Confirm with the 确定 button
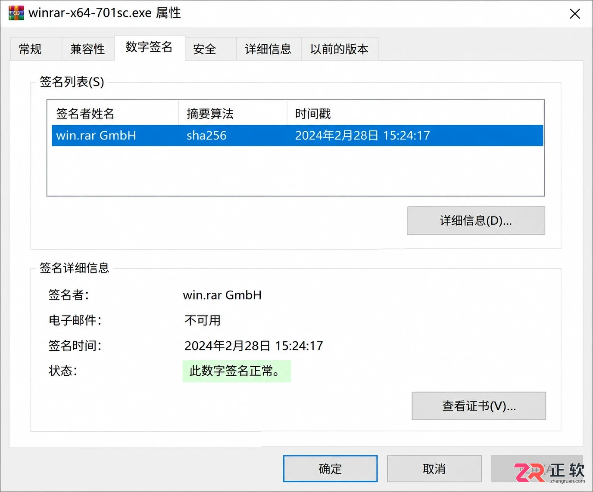Screen dimensions: 593x492 click(x=331, y=469)
